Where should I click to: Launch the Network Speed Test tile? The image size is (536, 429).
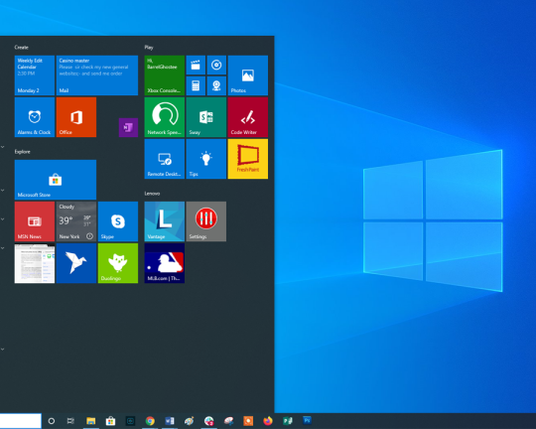tap(165, 117)
